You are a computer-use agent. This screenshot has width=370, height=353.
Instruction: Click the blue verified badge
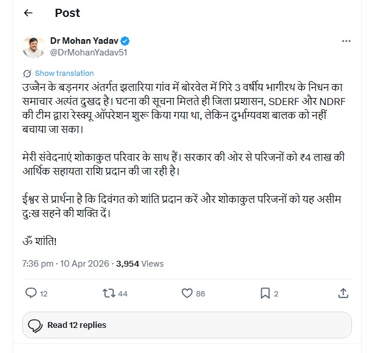coord(126,41)
